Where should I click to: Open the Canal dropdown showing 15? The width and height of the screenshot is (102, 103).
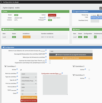(x=29, y=94)
